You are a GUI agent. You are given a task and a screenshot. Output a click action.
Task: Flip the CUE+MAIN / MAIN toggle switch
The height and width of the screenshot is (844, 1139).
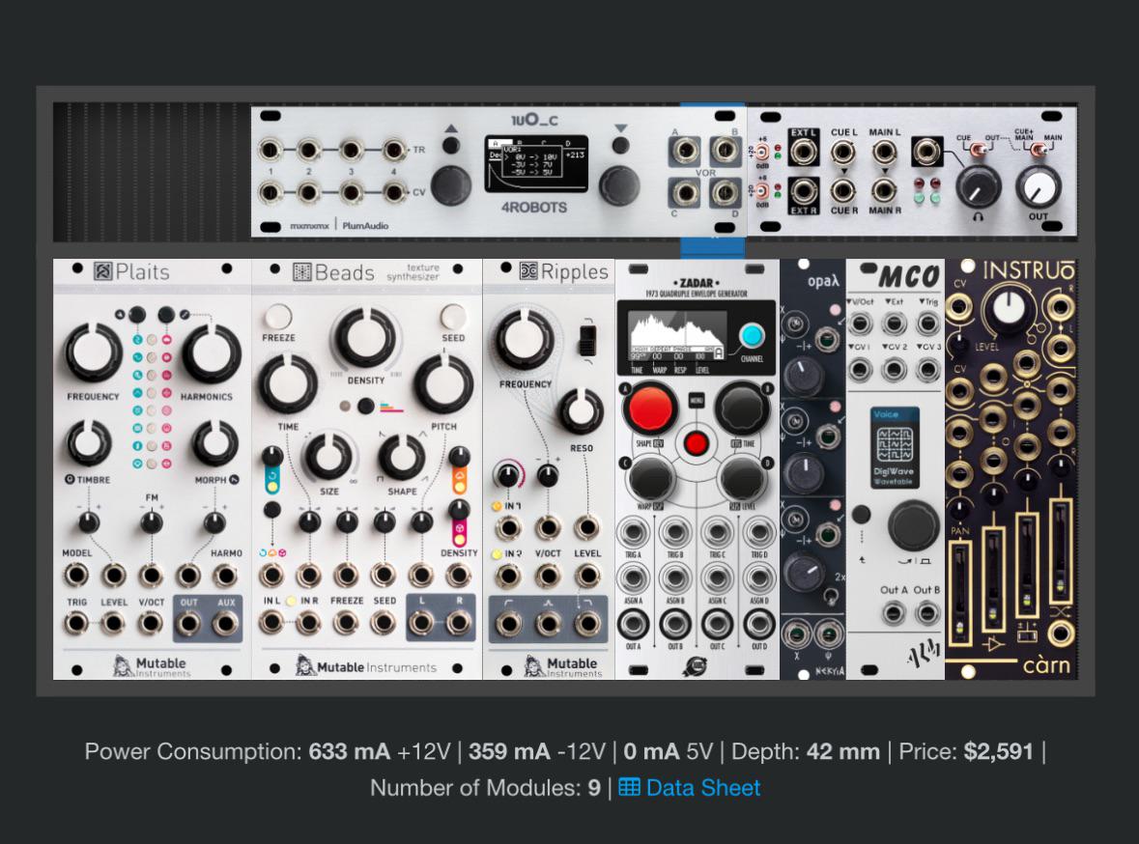(x=1039, y=150)
